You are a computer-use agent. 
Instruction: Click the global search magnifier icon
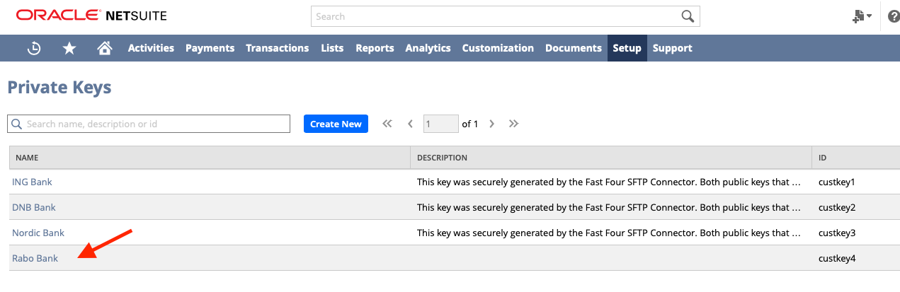click(x=687, y=16)
